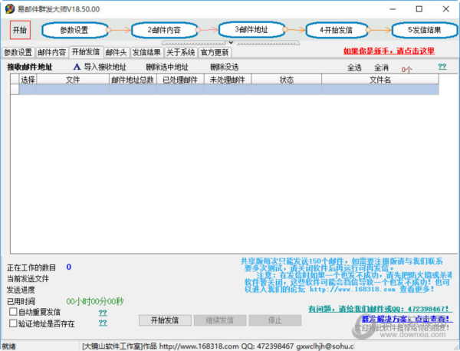Viewport: 460px width, 351px height.
Task: Click the 0个 selected count label
Action: pos(406,70)
